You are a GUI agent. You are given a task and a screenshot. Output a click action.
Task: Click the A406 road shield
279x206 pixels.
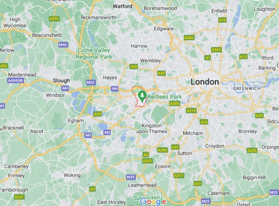(x=189, y=38)
